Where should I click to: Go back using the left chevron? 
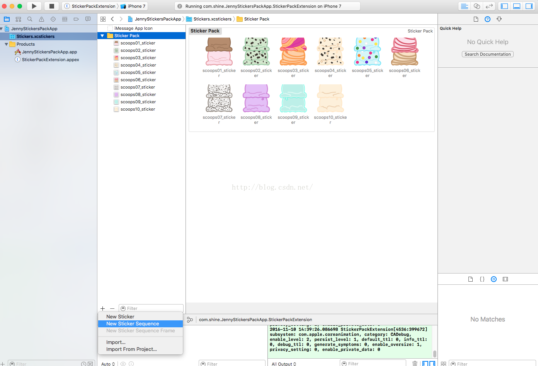click(x=112, y=19)
